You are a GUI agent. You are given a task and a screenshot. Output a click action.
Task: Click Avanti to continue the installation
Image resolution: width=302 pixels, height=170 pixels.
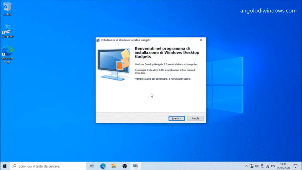coord(177,118)
